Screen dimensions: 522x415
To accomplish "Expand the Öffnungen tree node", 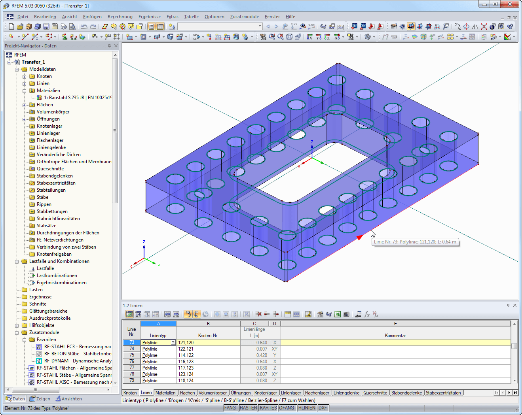I will coord(25,119).
